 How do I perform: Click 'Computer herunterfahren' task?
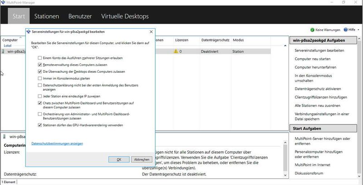[x=315, y=67]
